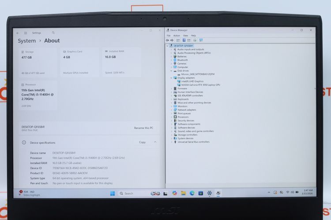Screen dimensions: 331x220
Task: Click Scan for hardware changes monitor icon
Action: pyautogui.click(x=201, y=40)
